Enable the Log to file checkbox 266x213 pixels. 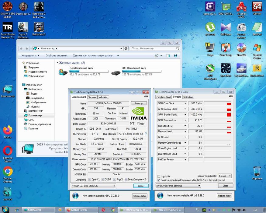pos(159,176)
